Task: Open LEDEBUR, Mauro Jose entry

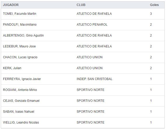Action: point(19,46)
